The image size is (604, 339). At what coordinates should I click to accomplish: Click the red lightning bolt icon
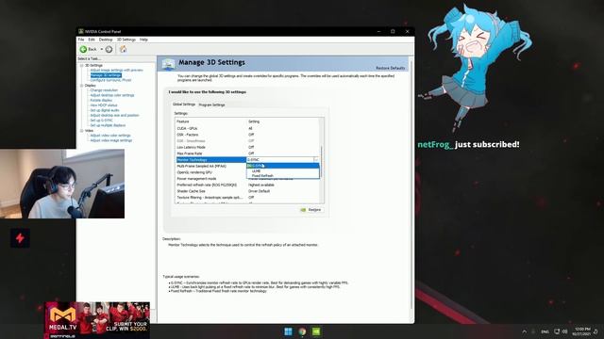pos(20,238)
